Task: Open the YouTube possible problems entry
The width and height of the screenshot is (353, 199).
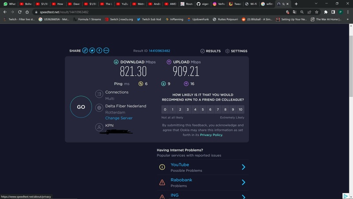Action: click(x=203, y=167)
